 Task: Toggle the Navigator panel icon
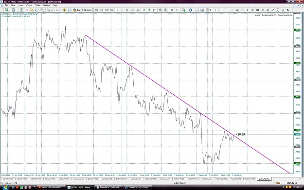coord(32,10)
